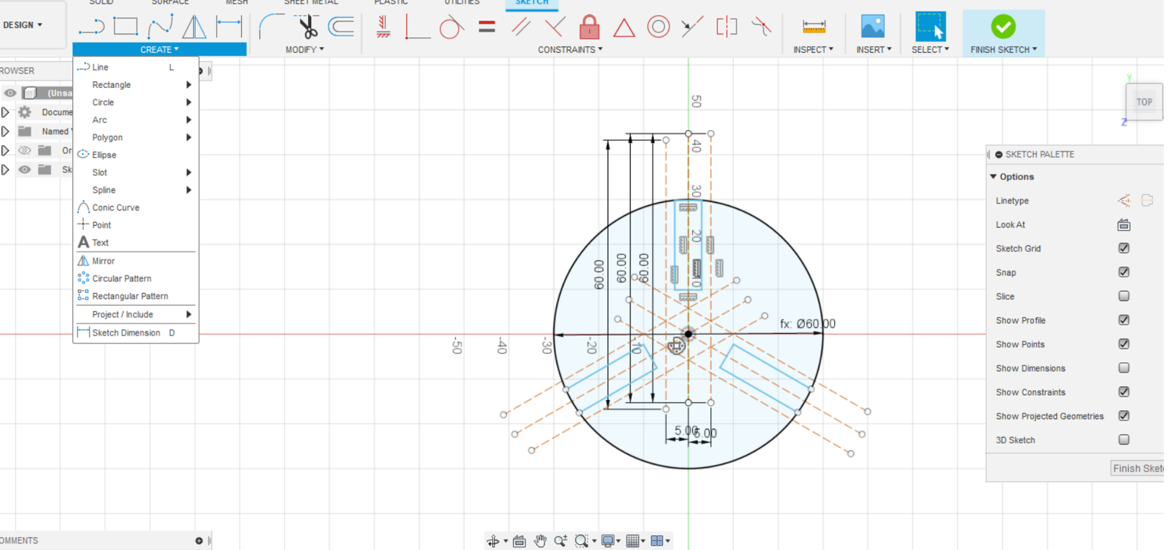Screen dimensions: 1171x550
Task: Apply the Collinear constraint icon
Action: [x=692, y=27]
